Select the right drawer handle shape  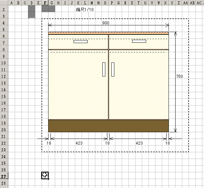pos(139,41)
